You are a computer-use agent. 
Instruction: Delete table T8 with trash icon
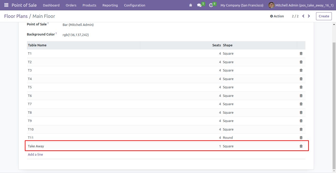pyautogui.click(x=301, y=112)
